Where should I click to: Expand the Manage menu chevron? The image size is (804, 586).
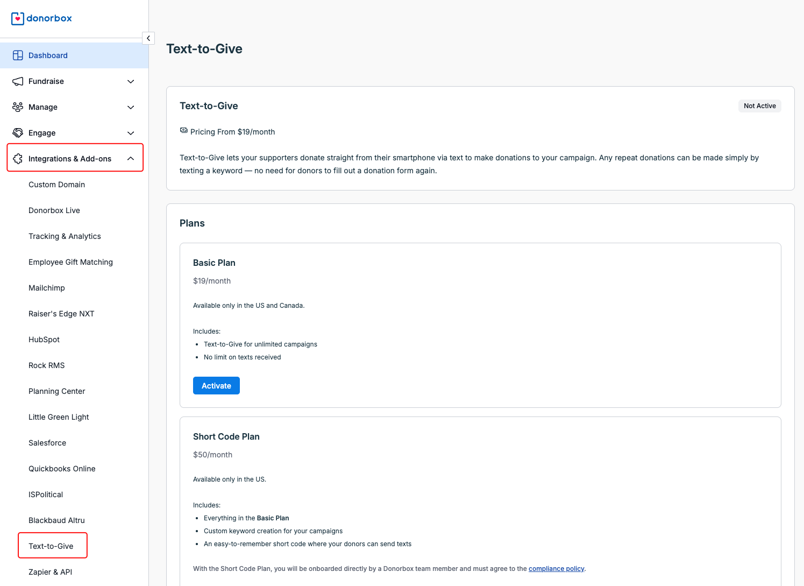(131, 107)
